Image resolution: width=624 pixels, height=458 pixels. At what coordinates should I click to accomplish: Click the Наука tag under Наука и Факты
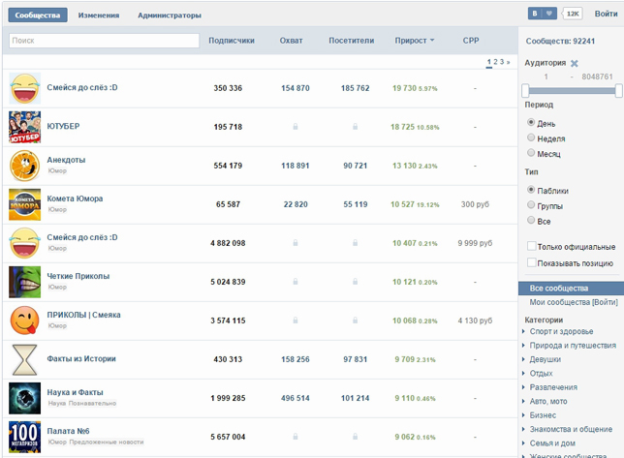click(x=57, y=404)
